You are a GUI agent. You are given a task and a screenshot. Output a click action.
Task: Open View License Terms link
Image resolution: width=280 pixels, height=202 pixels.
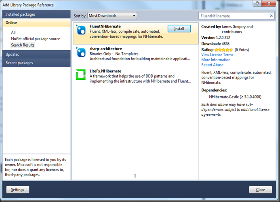coord(217,55)
